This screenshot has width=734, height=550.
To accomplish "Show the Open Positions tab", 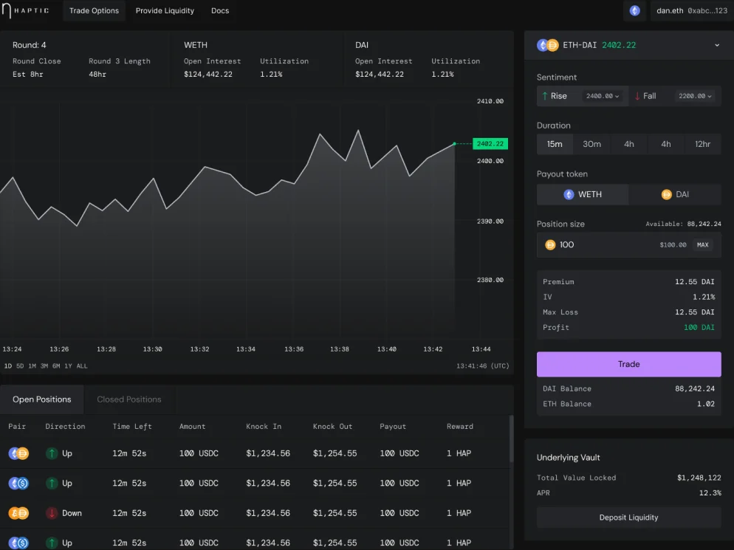I will [41, 399].
